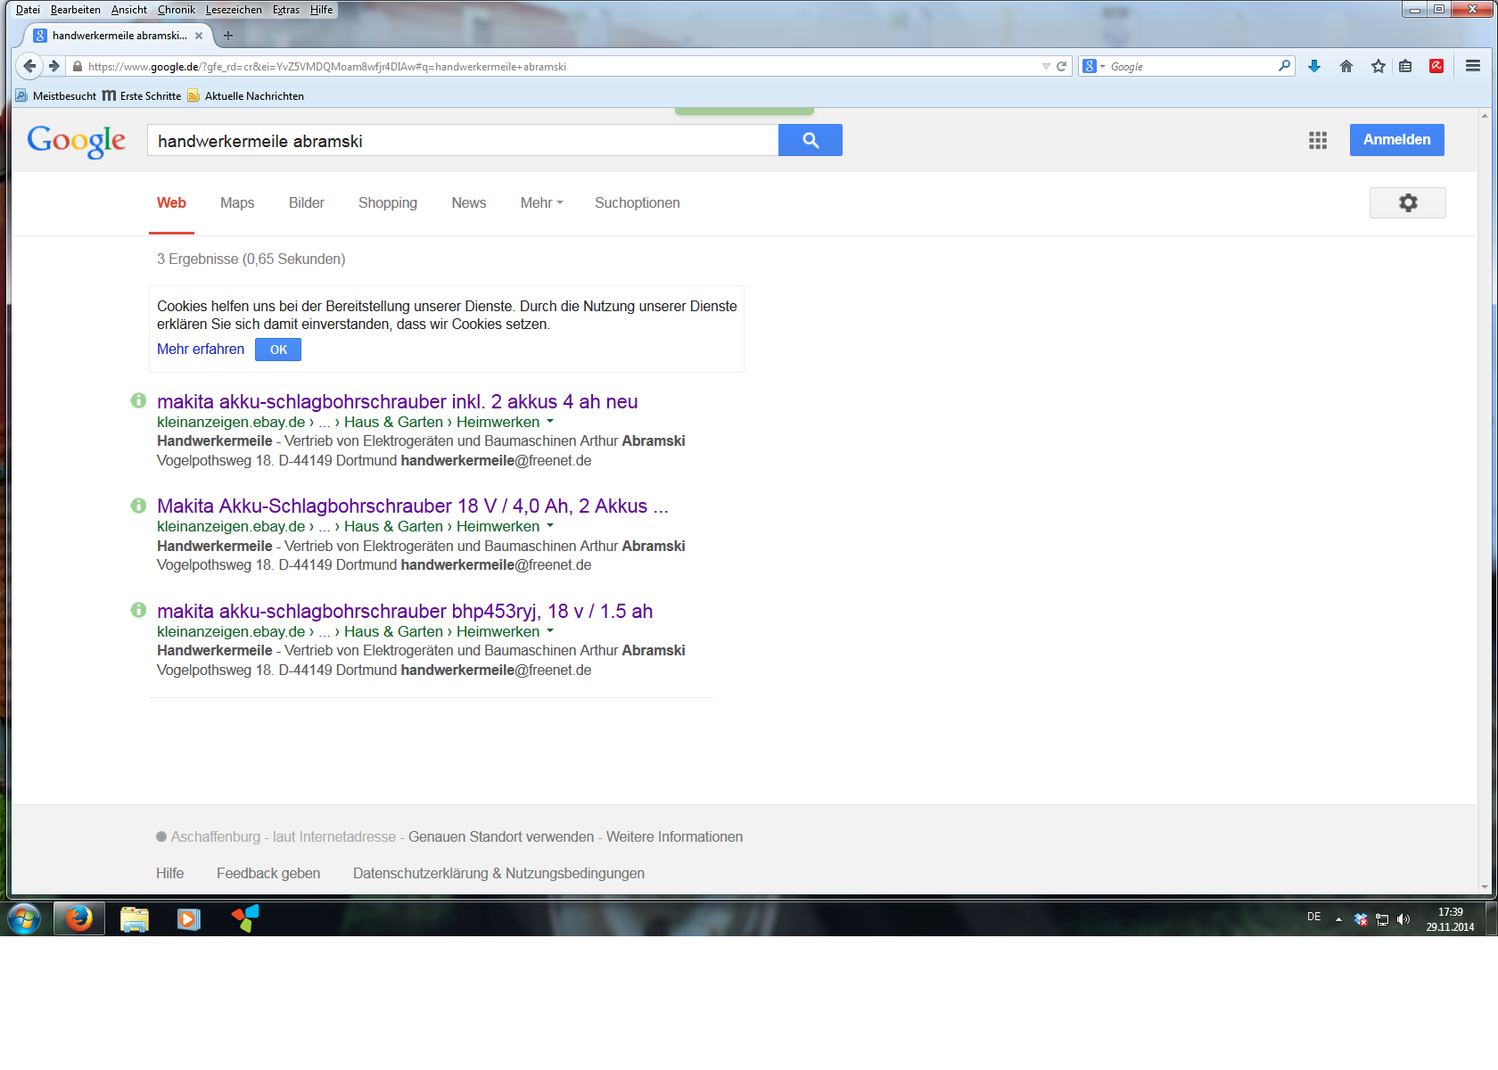Image resolution: width=1498 pixels, height=1070 pixels.
Task: Show hidden tray icons arrow
Action: [1338, 919]
